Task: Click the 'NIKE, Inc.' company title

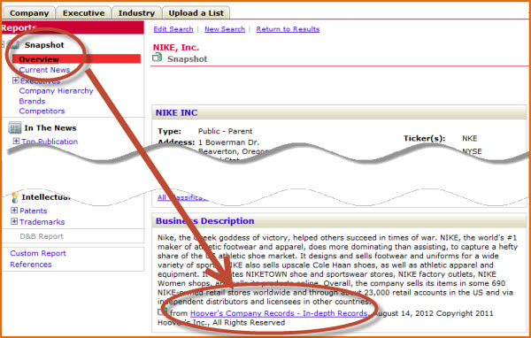Action: [176, 48]
